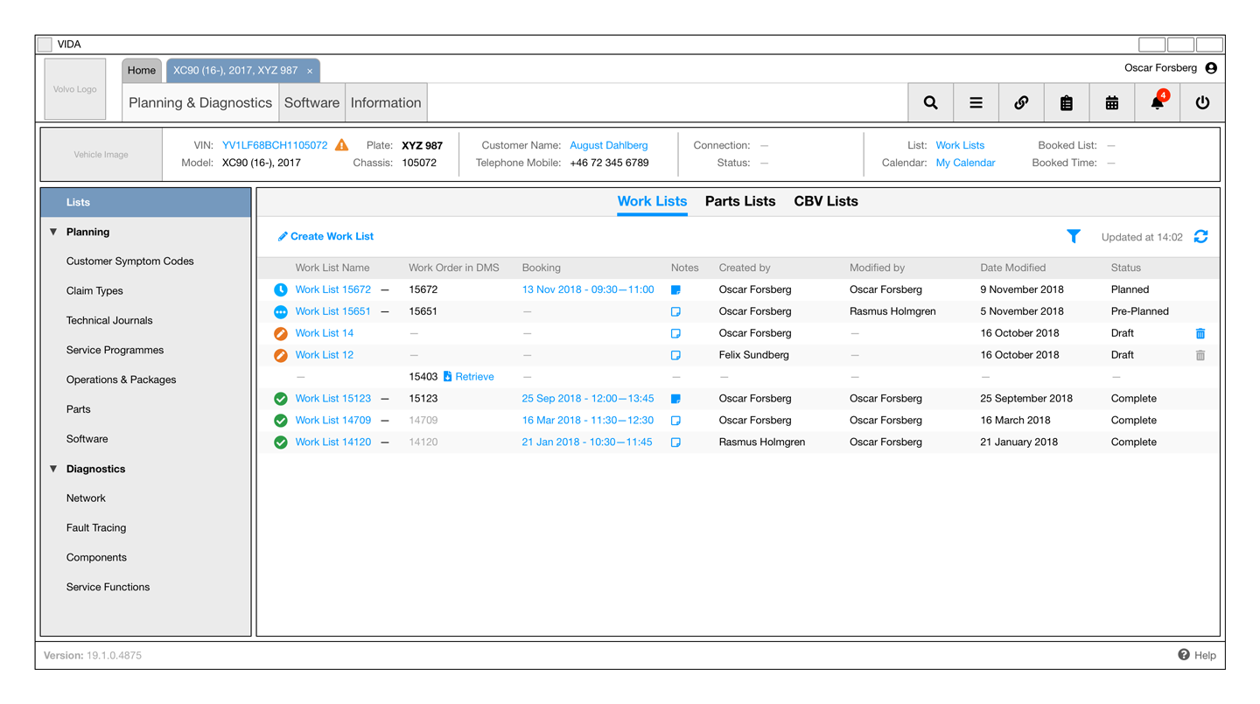Select the Work Lists tab
This screenshot has height=704, width=1260.
pyautogui.click(x=652, y=201)
